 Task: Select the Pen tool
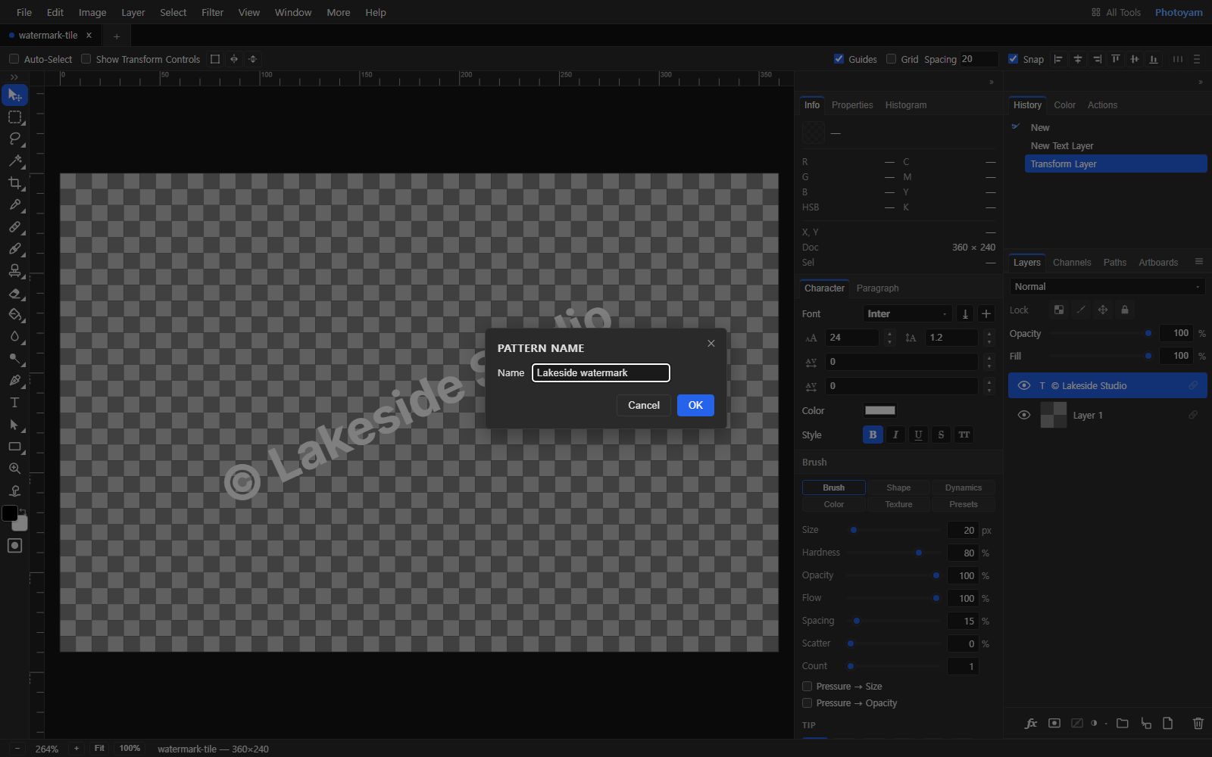click(14, 381)
